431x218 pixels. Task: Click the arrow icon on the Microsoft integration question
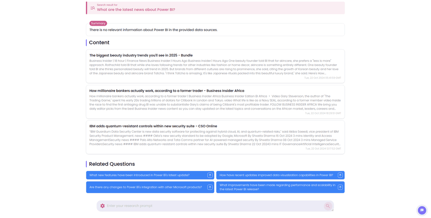[210, 187]
